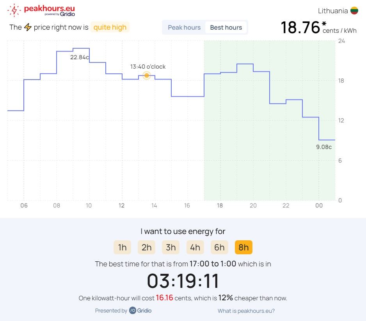This screenshot has height=321, width=366.
Task: Click the Gridio logo icon in footer
Action: tap(133, 310)
